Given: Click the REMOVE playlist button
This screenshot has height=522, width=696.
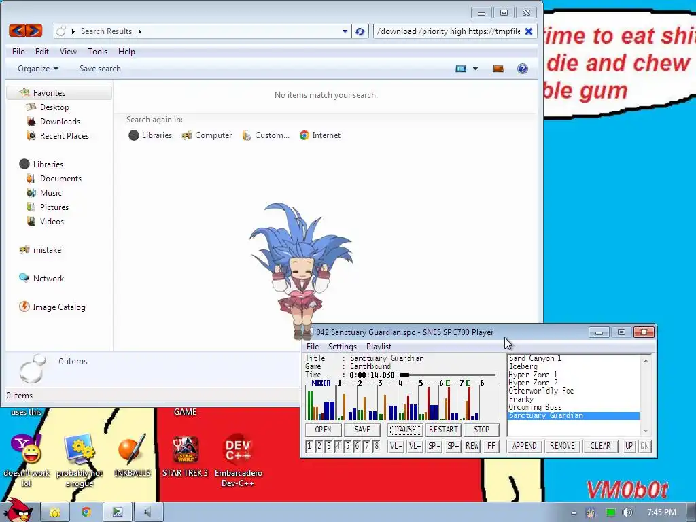Looking at the screenshot, I should tap(562, 446).
